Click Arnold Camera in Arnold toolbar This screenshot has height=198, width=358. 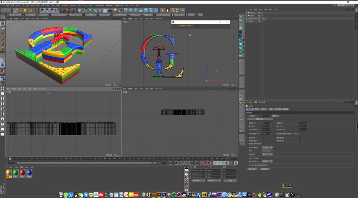14,15
